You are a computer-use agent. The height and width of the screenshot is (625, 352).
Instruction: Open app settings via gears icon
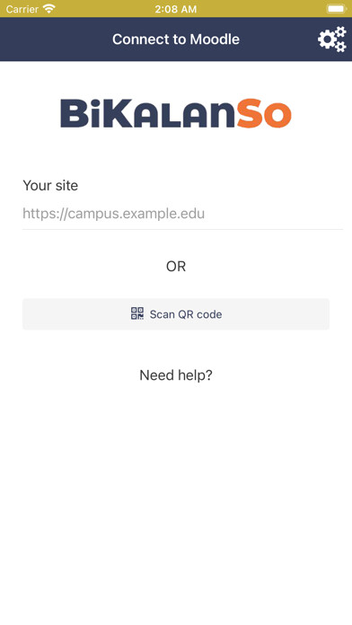click(x=331, y=40)
